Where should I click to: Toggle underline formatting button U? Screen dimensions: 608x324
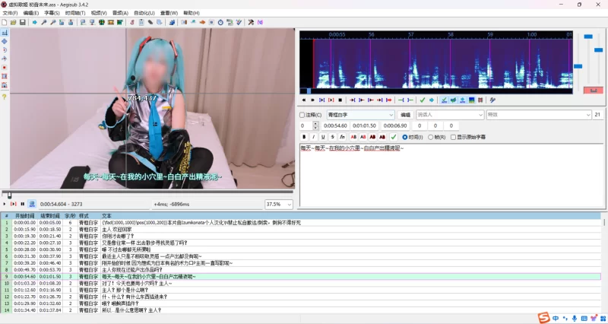pyautogui.click(x=323, y=137)
